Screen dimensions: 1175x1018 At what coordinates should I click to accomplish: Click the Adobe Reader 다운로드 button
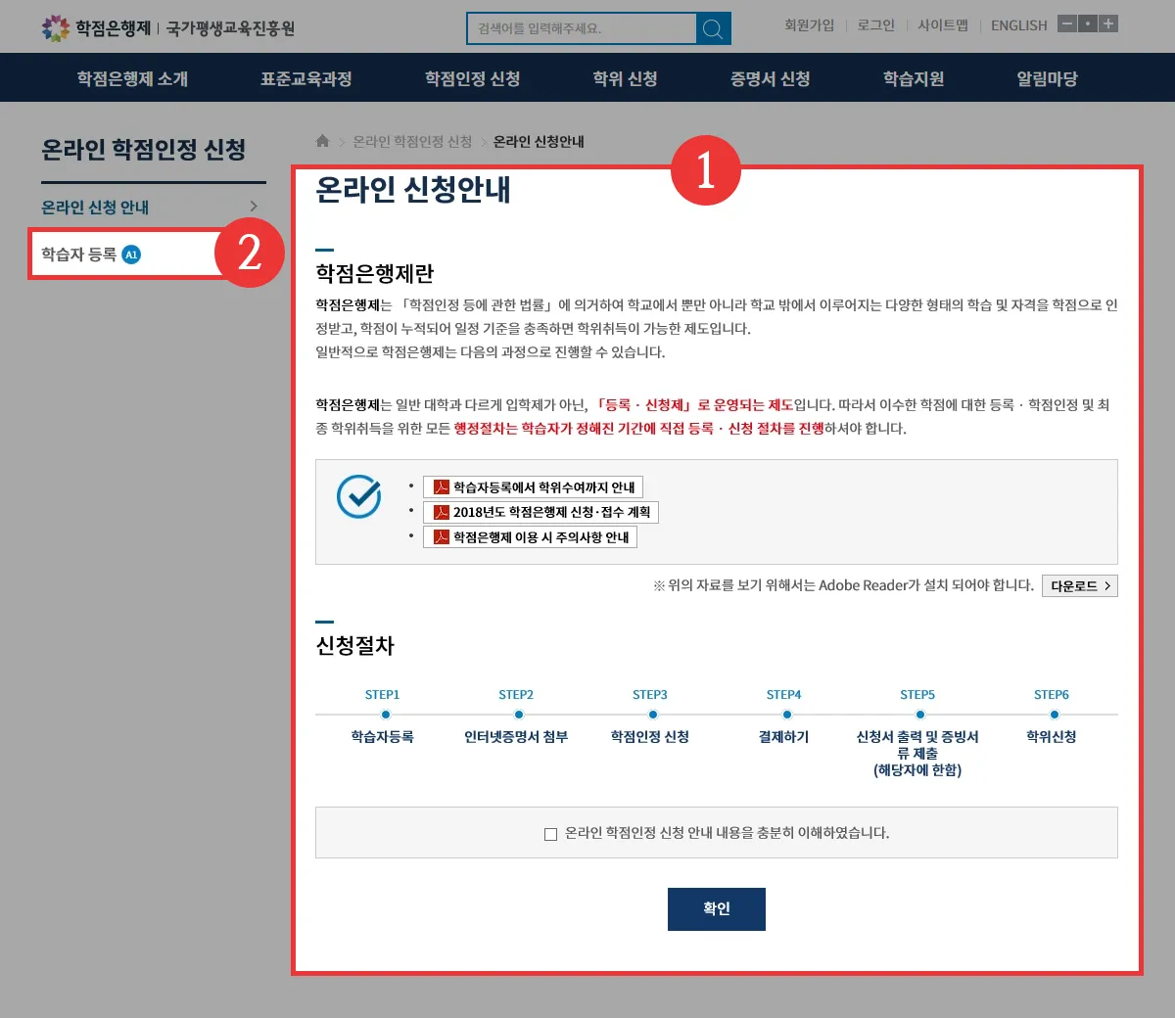coord(1078,585)
